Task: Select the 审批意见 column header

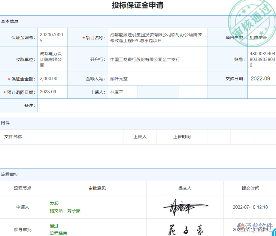Action: coord(97,188)
